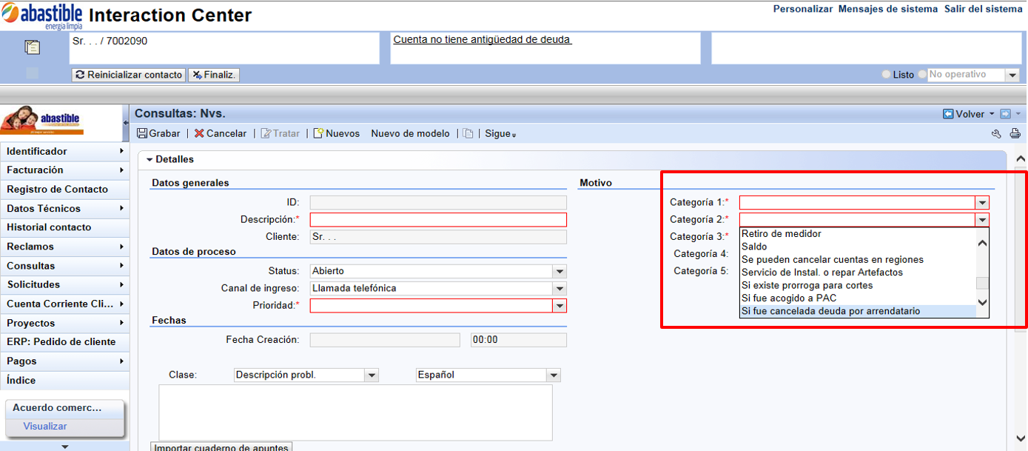Click the Personalizar link

tap(803, 9)
